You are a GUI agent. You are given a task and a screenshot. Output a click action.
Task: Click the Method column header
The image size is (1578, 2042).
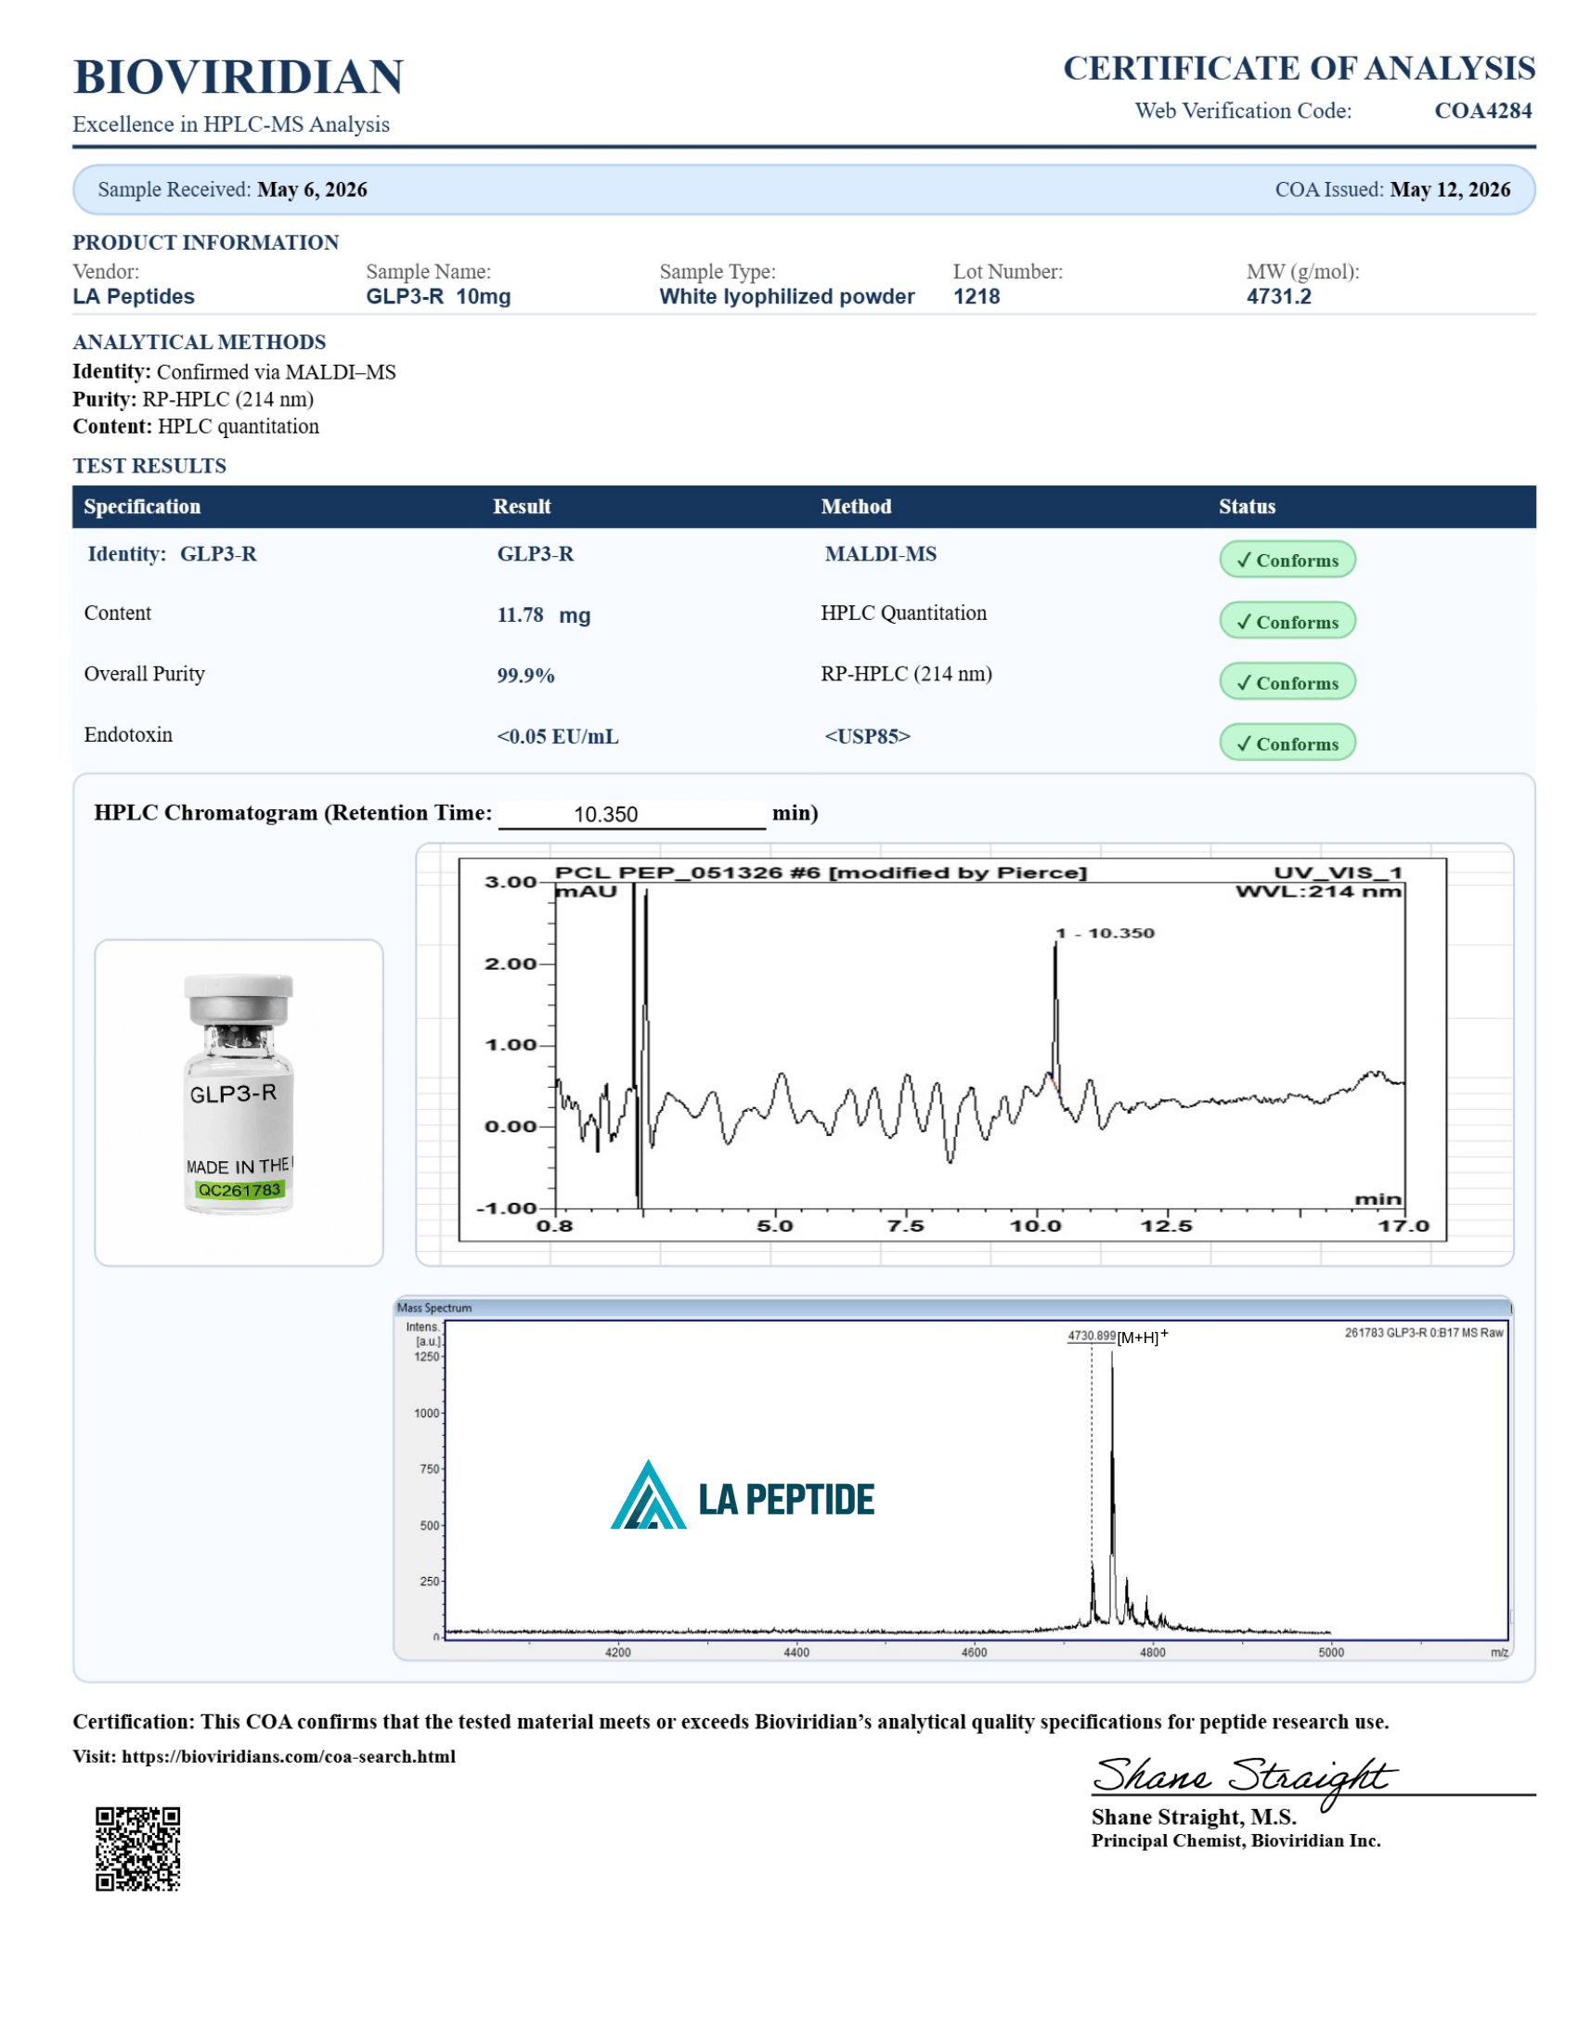click(x=856, y=507)
